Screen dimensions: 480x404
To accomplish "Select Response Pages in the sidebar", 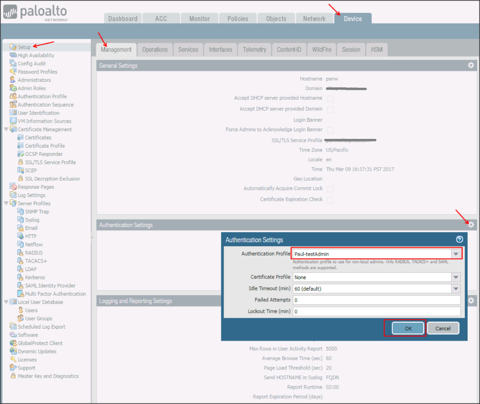I will 36,187.
